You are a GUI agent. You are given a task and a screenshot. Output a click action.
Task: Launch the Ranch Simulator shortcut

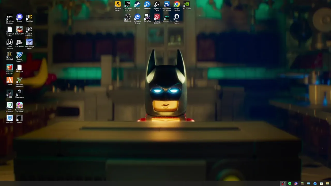click(10, 44)
